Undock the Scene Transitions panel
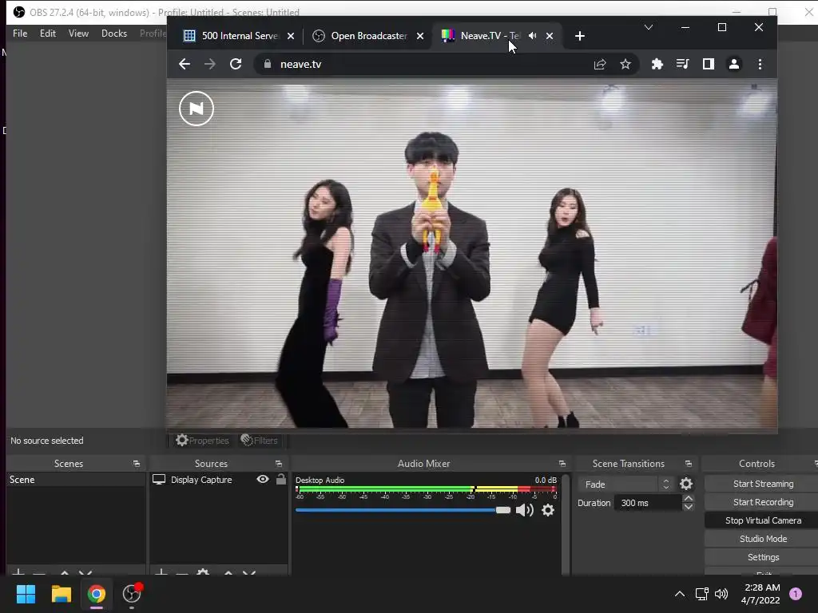The height and width of the screenshot is (613, 818). pos(688,464)
